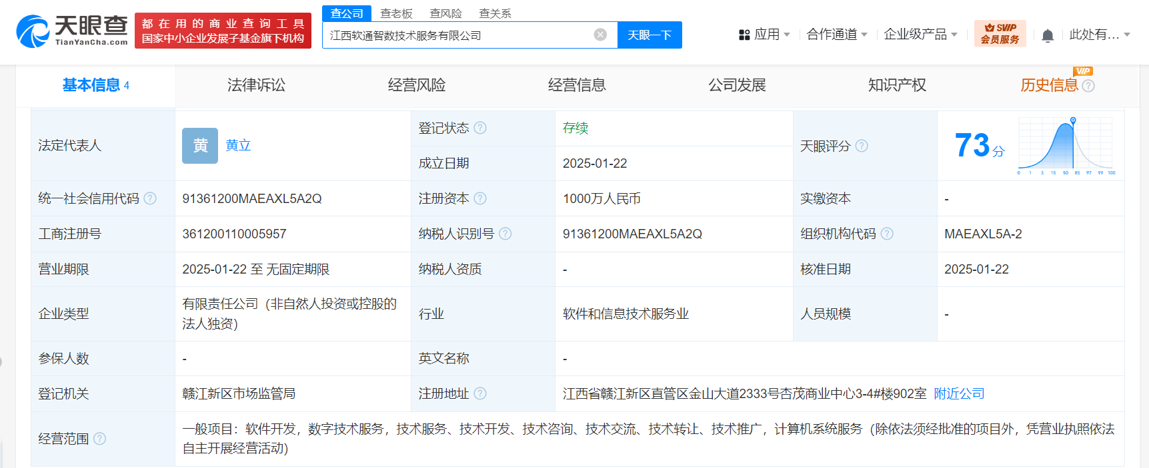Open the notification bell
The image size is (1149, 468).
pyautogui.click(x=1047, y=35)
